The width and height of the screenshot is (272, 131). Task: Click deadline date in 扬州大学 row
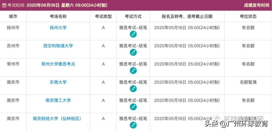coord(187,28)
